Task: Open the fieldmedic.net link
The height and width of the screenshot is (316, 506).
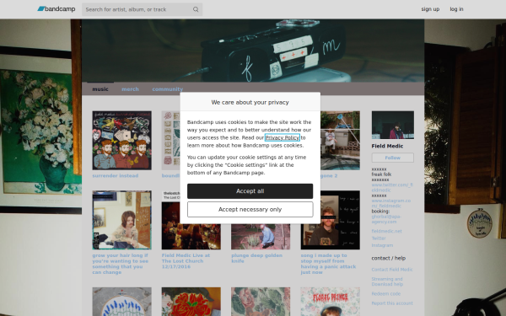Action: [386, 231]
